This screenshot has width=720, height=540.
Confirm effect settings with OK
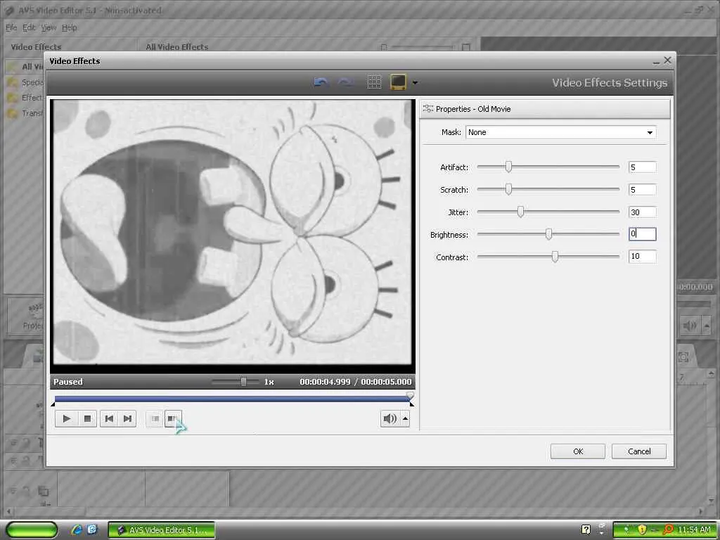[578, 451]
